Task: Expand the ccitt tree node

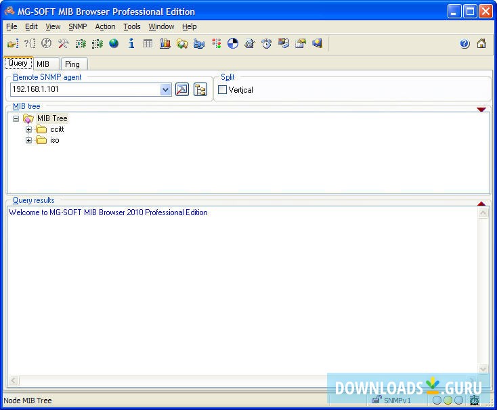Action: pos(28,129)
